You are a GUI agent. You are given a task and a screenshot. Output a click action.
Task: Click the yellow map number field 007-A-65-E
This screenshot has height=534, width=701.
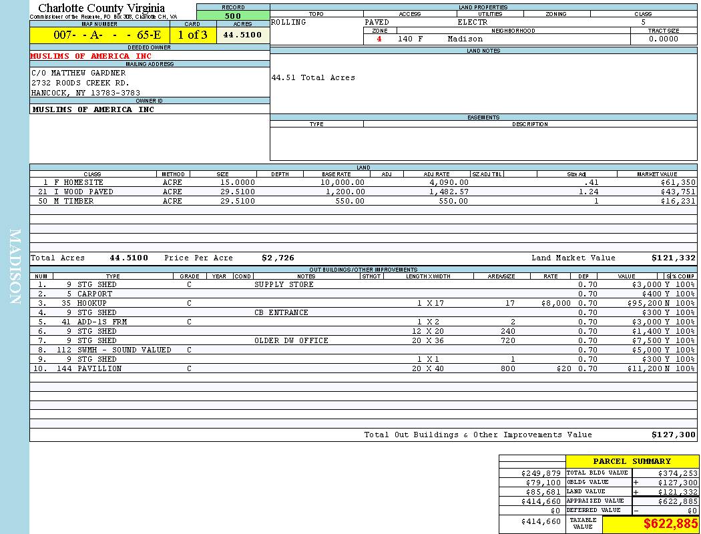98,35
